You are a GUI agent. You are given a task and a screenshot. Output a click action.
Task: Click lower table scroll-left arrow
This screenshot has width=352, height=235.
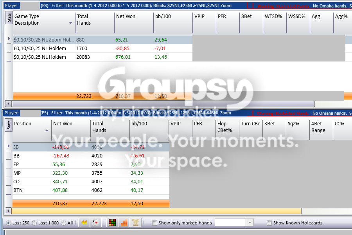(8, 211)
